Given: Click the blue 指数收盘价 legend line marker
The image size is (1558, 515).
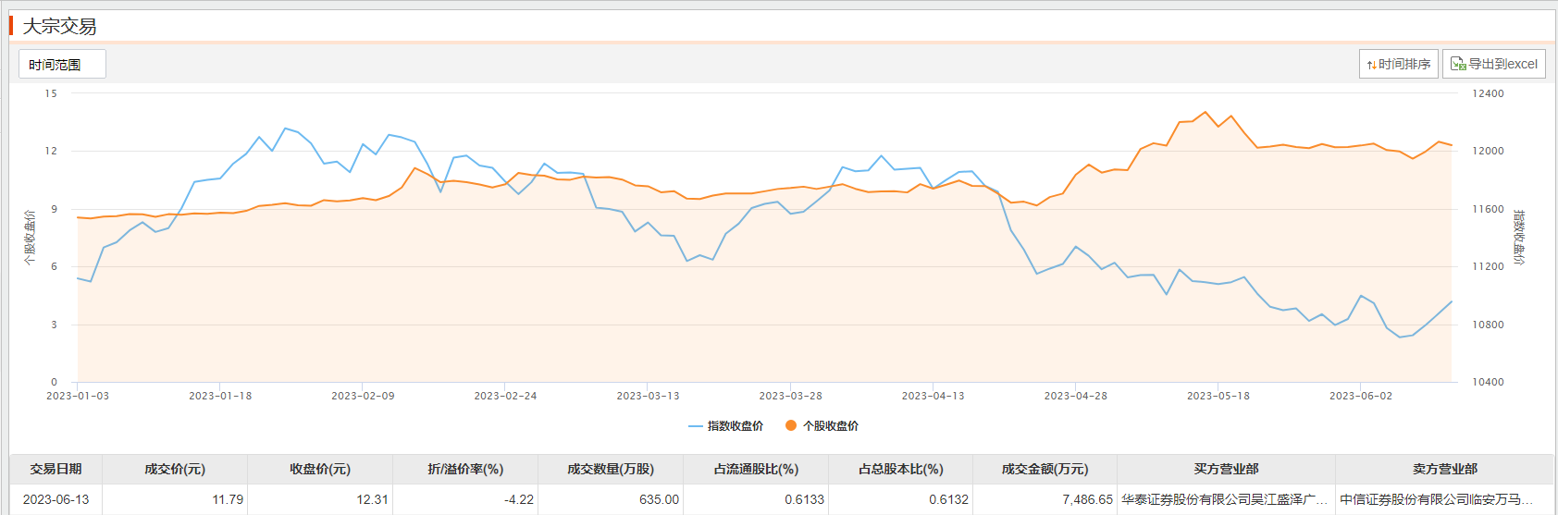Looking at the screenshot, I should point(696,426).
